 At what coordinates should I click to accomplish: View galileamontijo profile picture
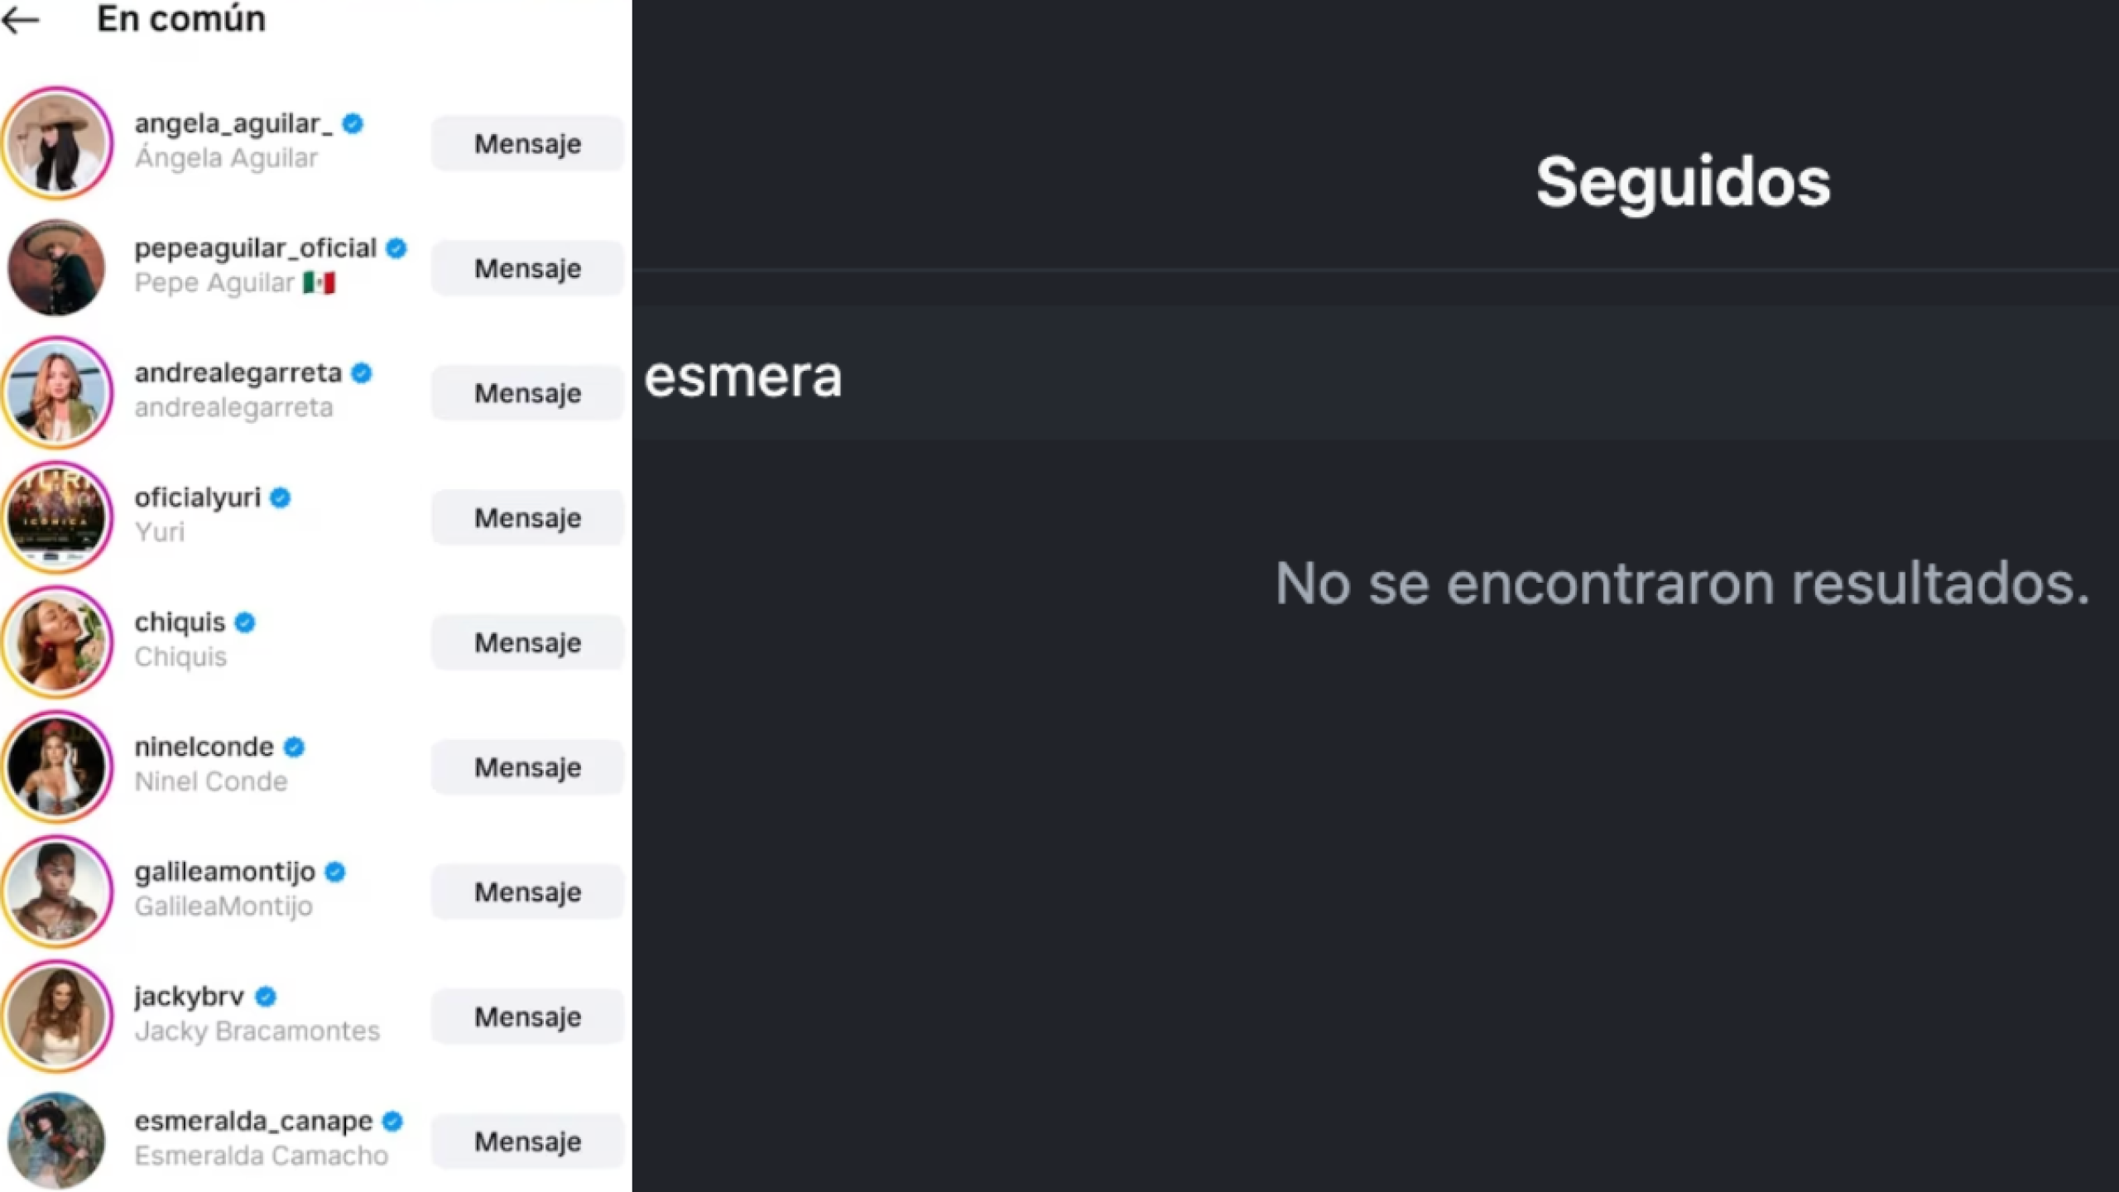coord(57,892)
